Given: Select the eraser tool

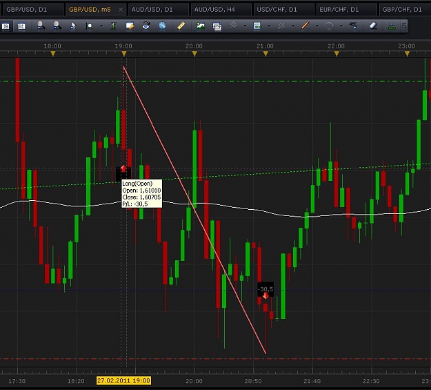Looking at the screenshot, I should pos(372,26).
